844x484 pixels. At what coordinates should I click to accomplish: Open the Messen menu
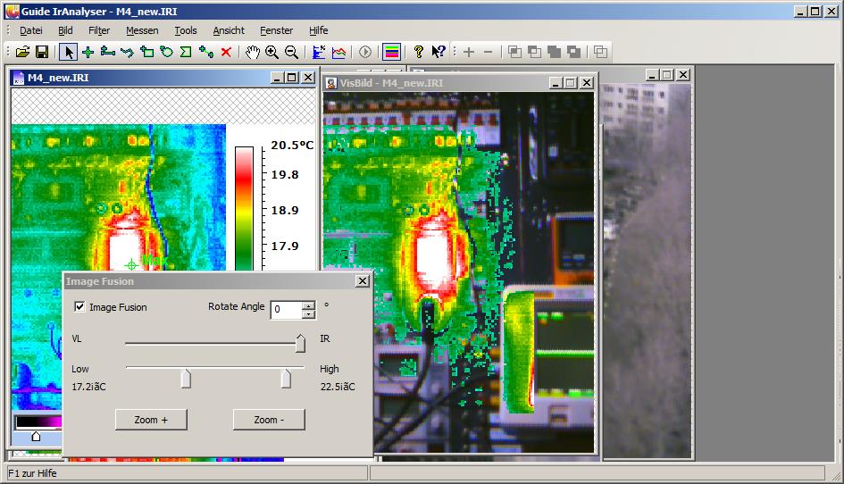click(142, 30)
